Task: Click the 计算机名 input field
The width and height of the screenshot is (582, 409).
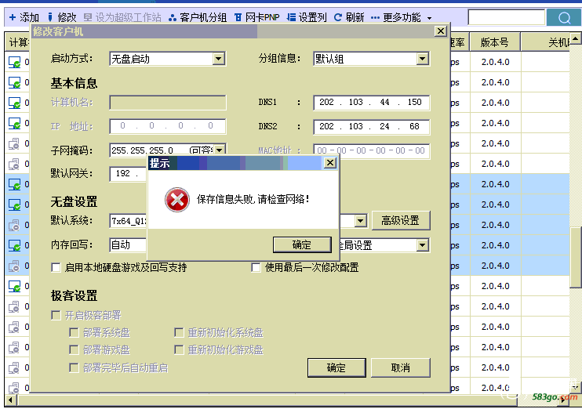Action: (x=168, y=103)
